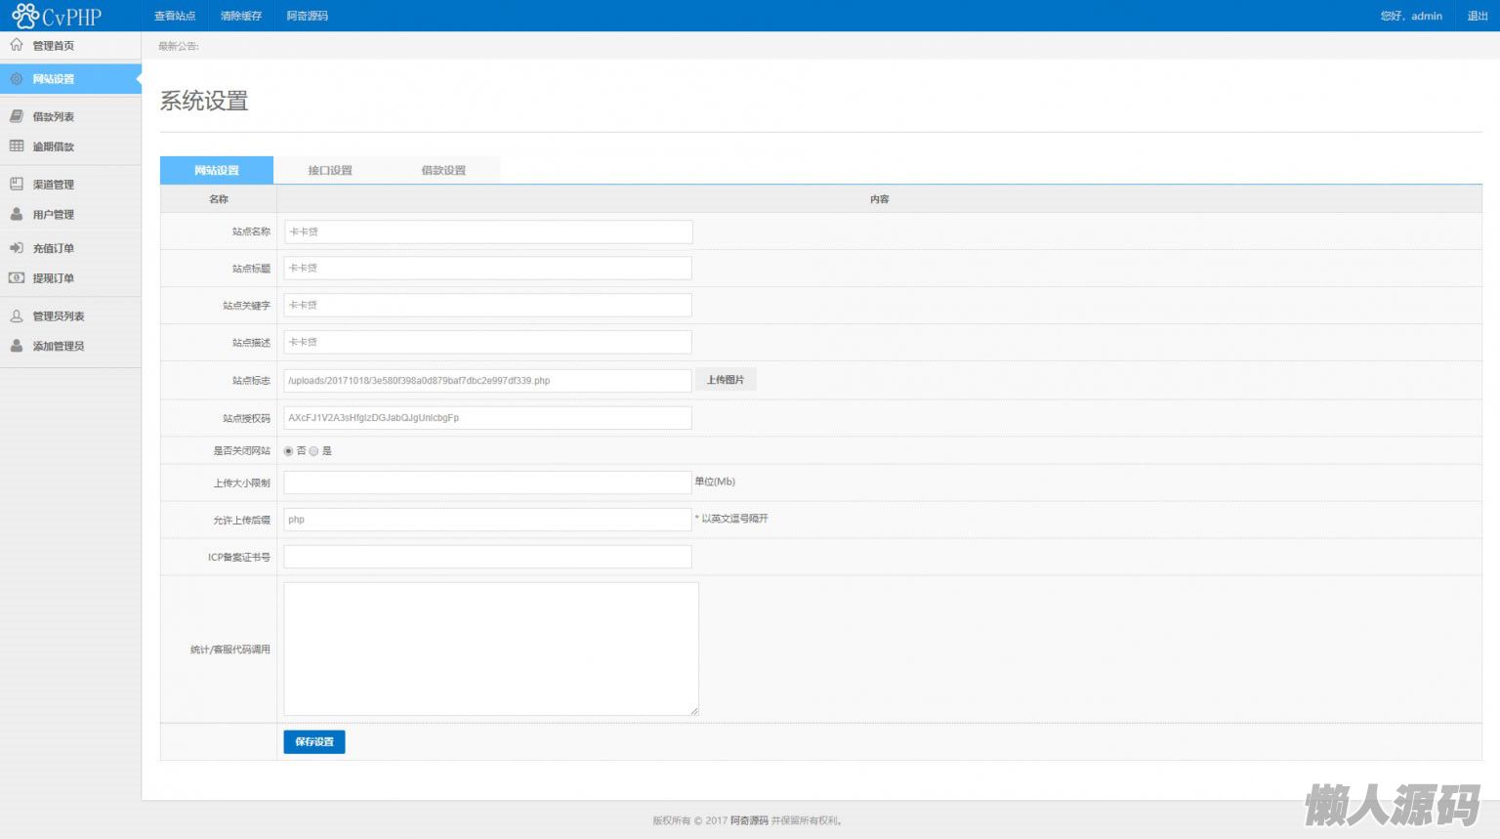Click the arrow icon for 充值订单
1500x839 pixels.
(x=17, y=248)
